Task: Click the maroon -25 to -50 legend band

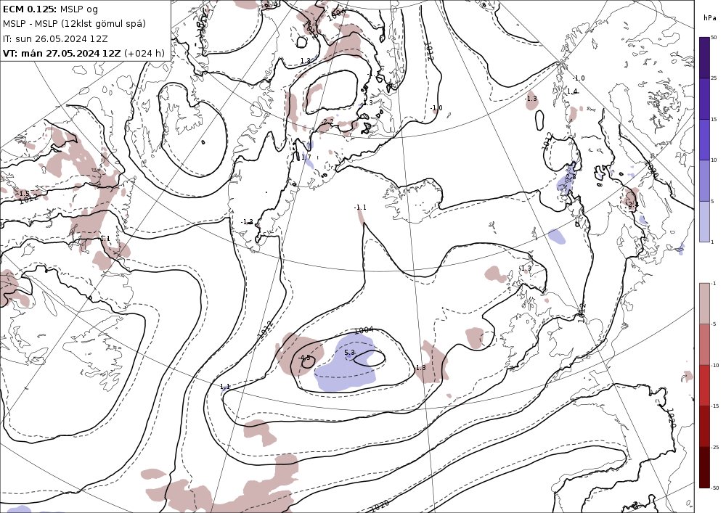Action: (x=704, y=467)
